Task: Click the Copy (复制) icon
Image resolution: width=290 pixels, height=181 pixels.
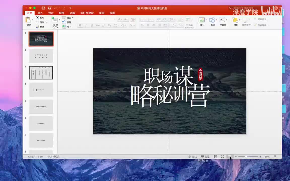Action: [37, 22]
